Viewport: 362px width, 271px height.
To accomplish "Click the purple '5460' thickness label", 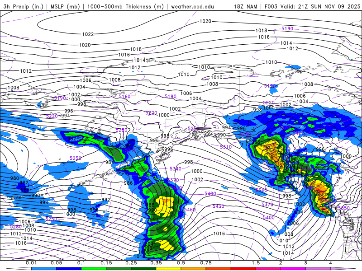I will (190, 210).
